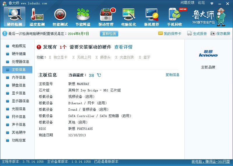Open the 手机回收 phone recycle icon
Image resolution: width=233 pixels, height=166 pixels.
coord(174,17)
